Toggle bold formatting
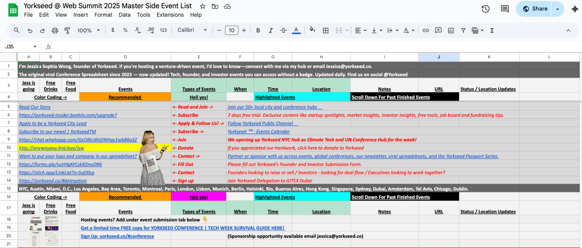The height and width of the screenshot is (248, 582). tap(258, 30)
